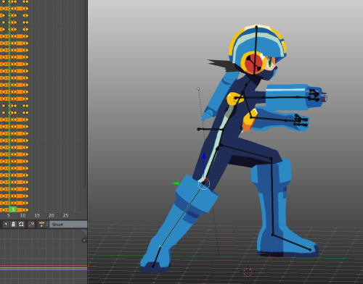Click the dope sheet horizontal frame scrollbar
The image size is (363, 284).
pos(40,215)
